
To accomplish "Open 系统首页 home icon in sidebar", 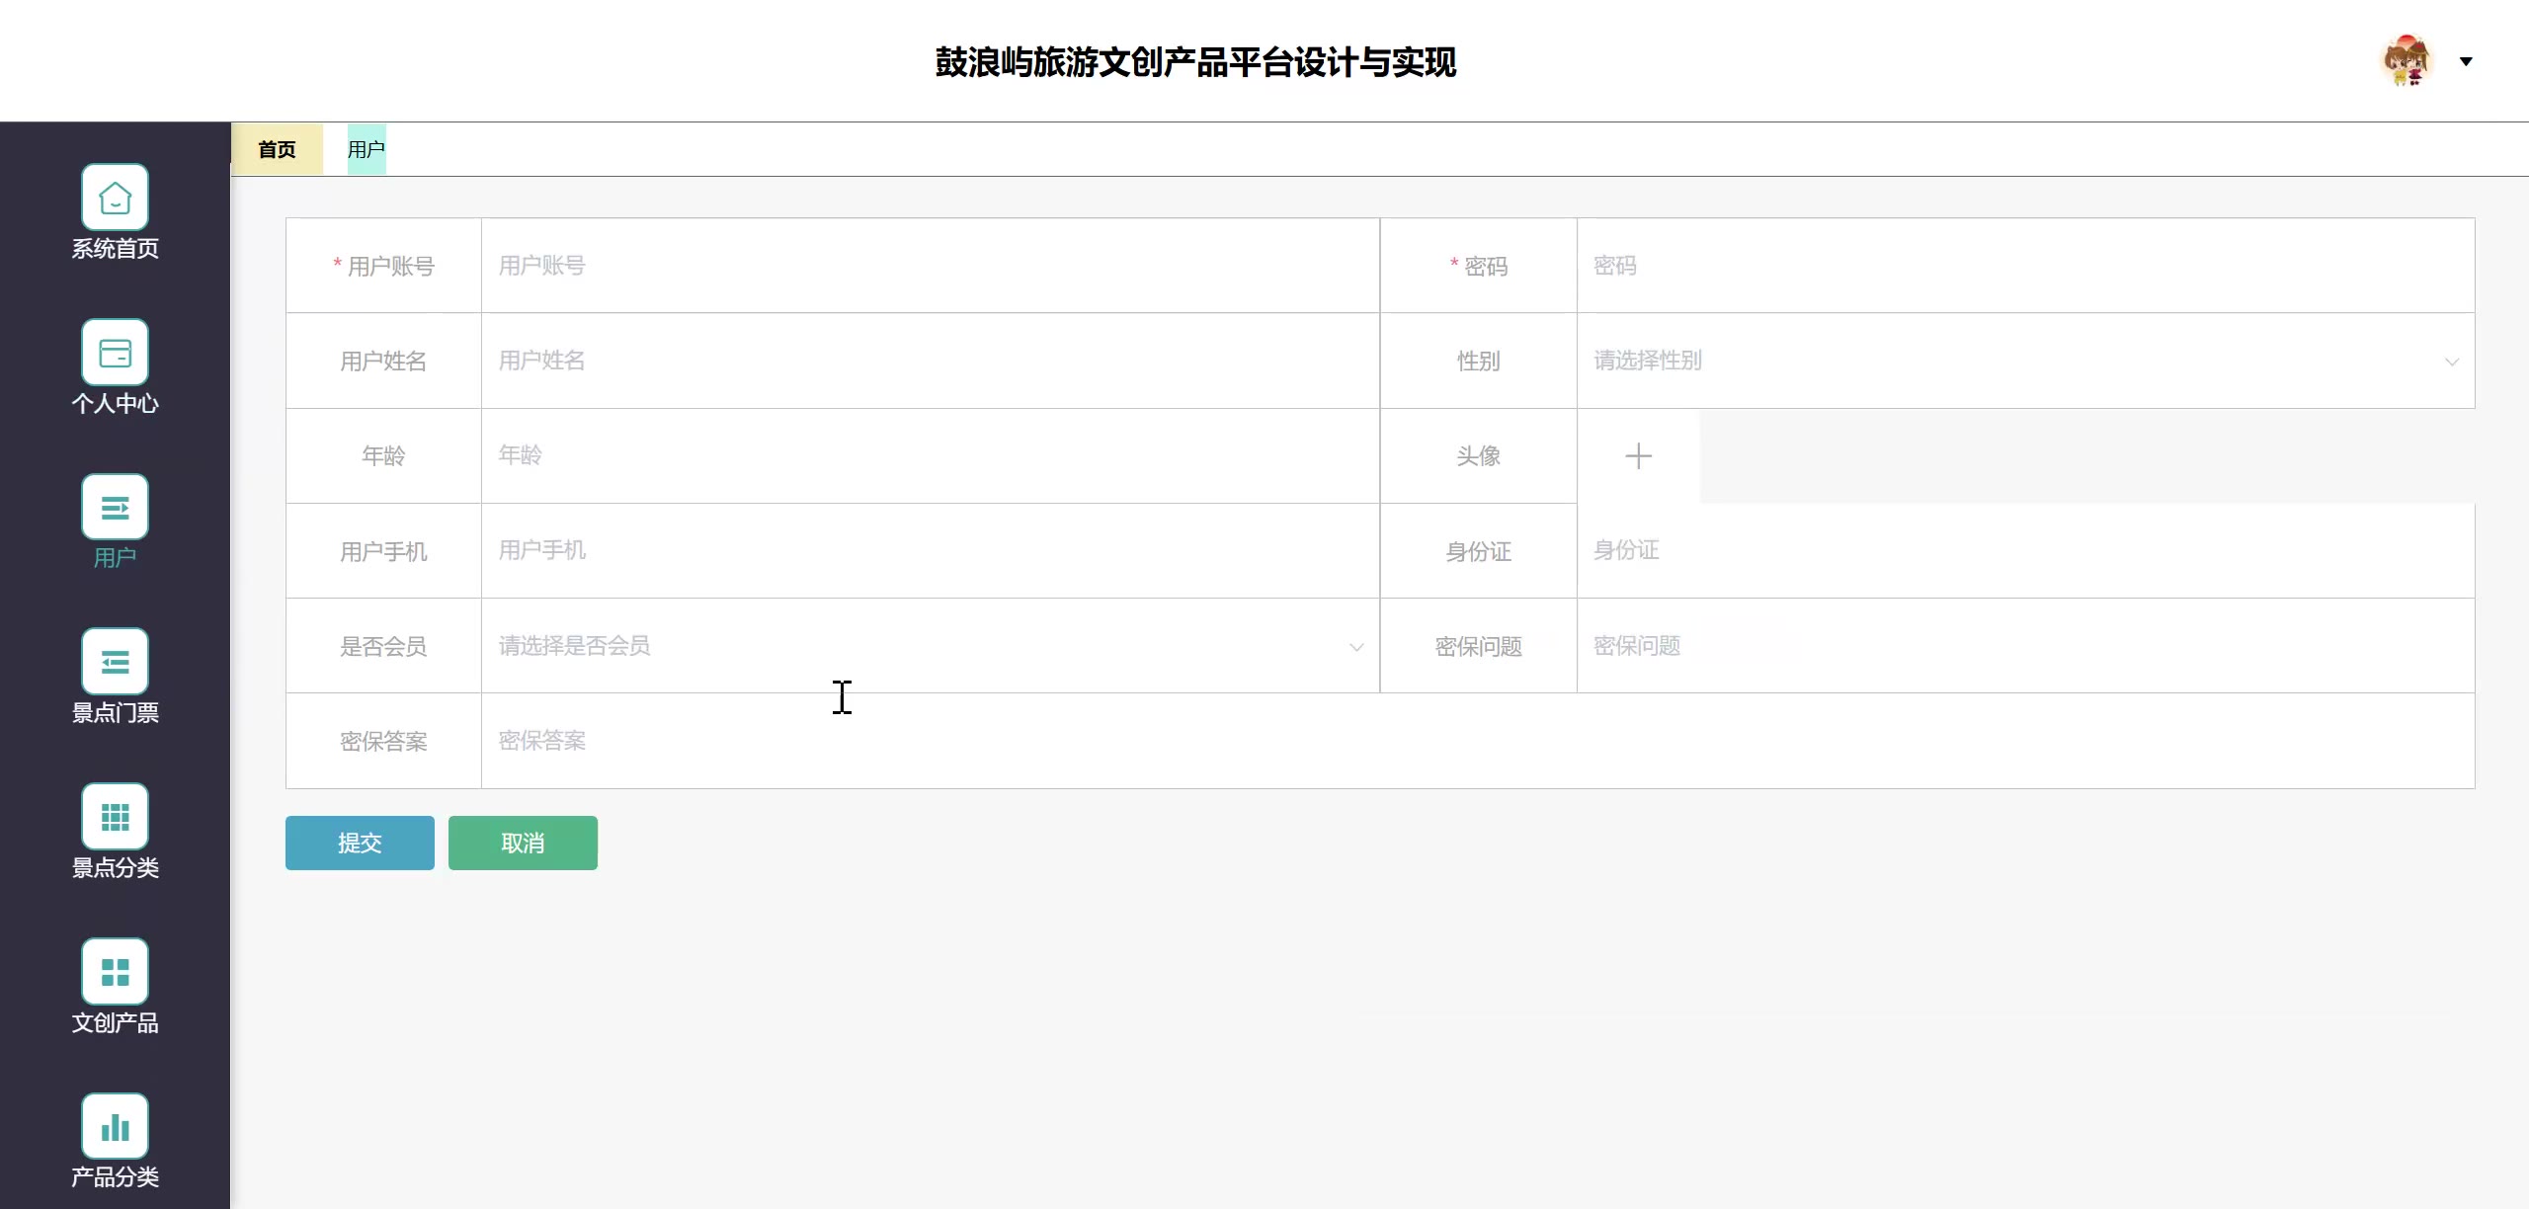I will [115, 198].
